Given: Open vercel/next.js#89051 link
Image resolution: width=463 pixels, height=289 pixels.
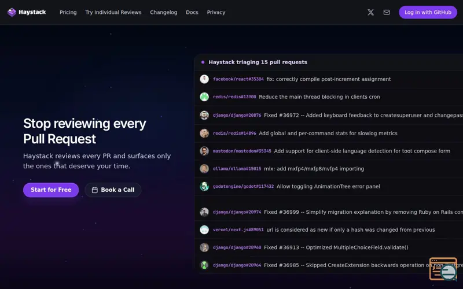Looking at the screenshot, I should tap(238, 229).
